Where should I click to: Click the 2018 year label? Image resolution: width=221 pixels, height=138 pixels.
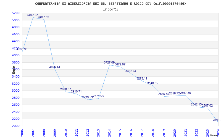click(153, 133)
